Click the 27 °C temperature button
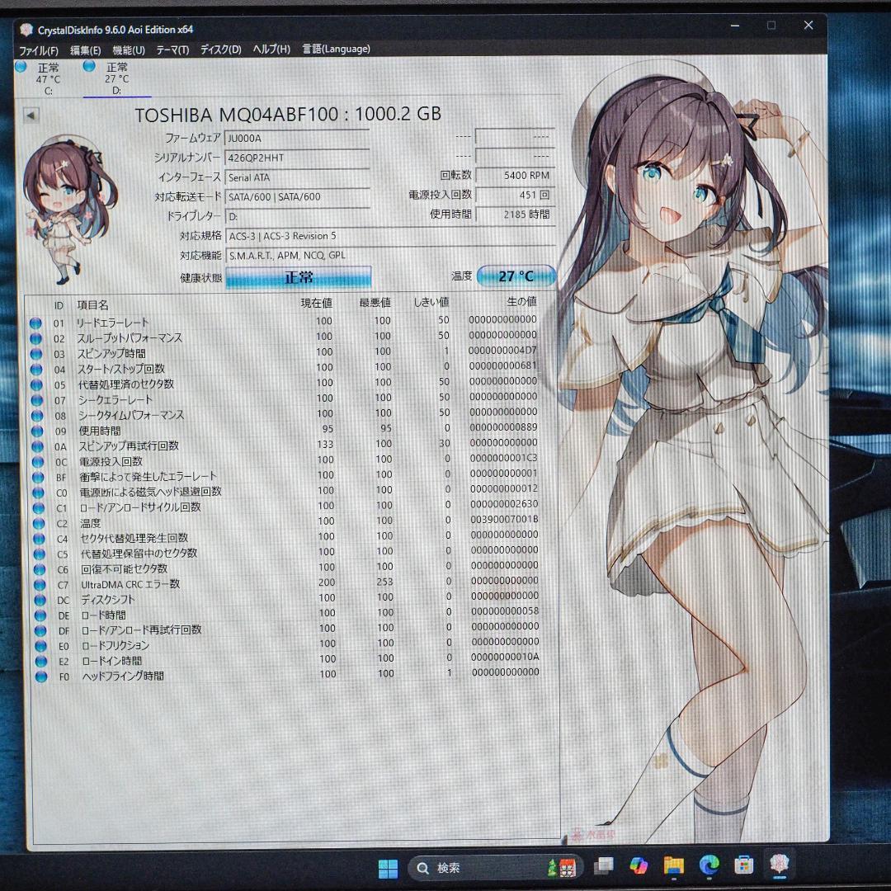The height and width of the screenshot is (891, 891). coord(516,276)
